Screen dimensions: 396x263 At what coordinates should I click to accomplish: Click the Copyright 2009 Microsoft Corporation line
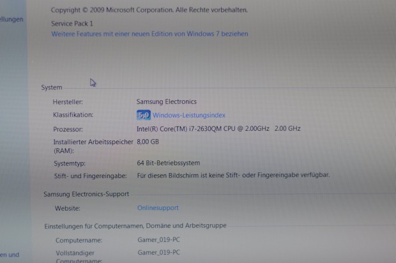[x=149, y=10]
